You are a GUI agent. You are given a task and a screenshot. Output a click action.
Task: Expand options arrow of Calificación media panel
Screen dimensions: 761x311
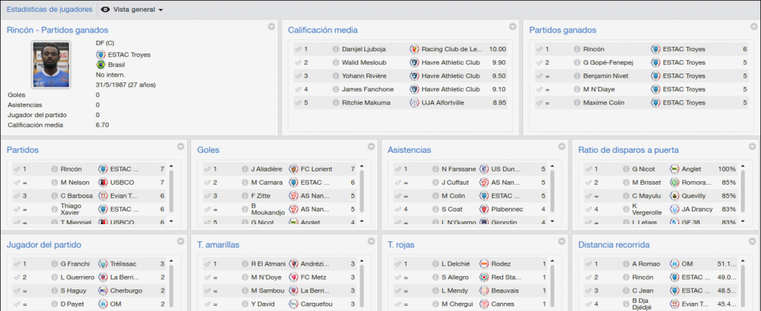(513, 27)
